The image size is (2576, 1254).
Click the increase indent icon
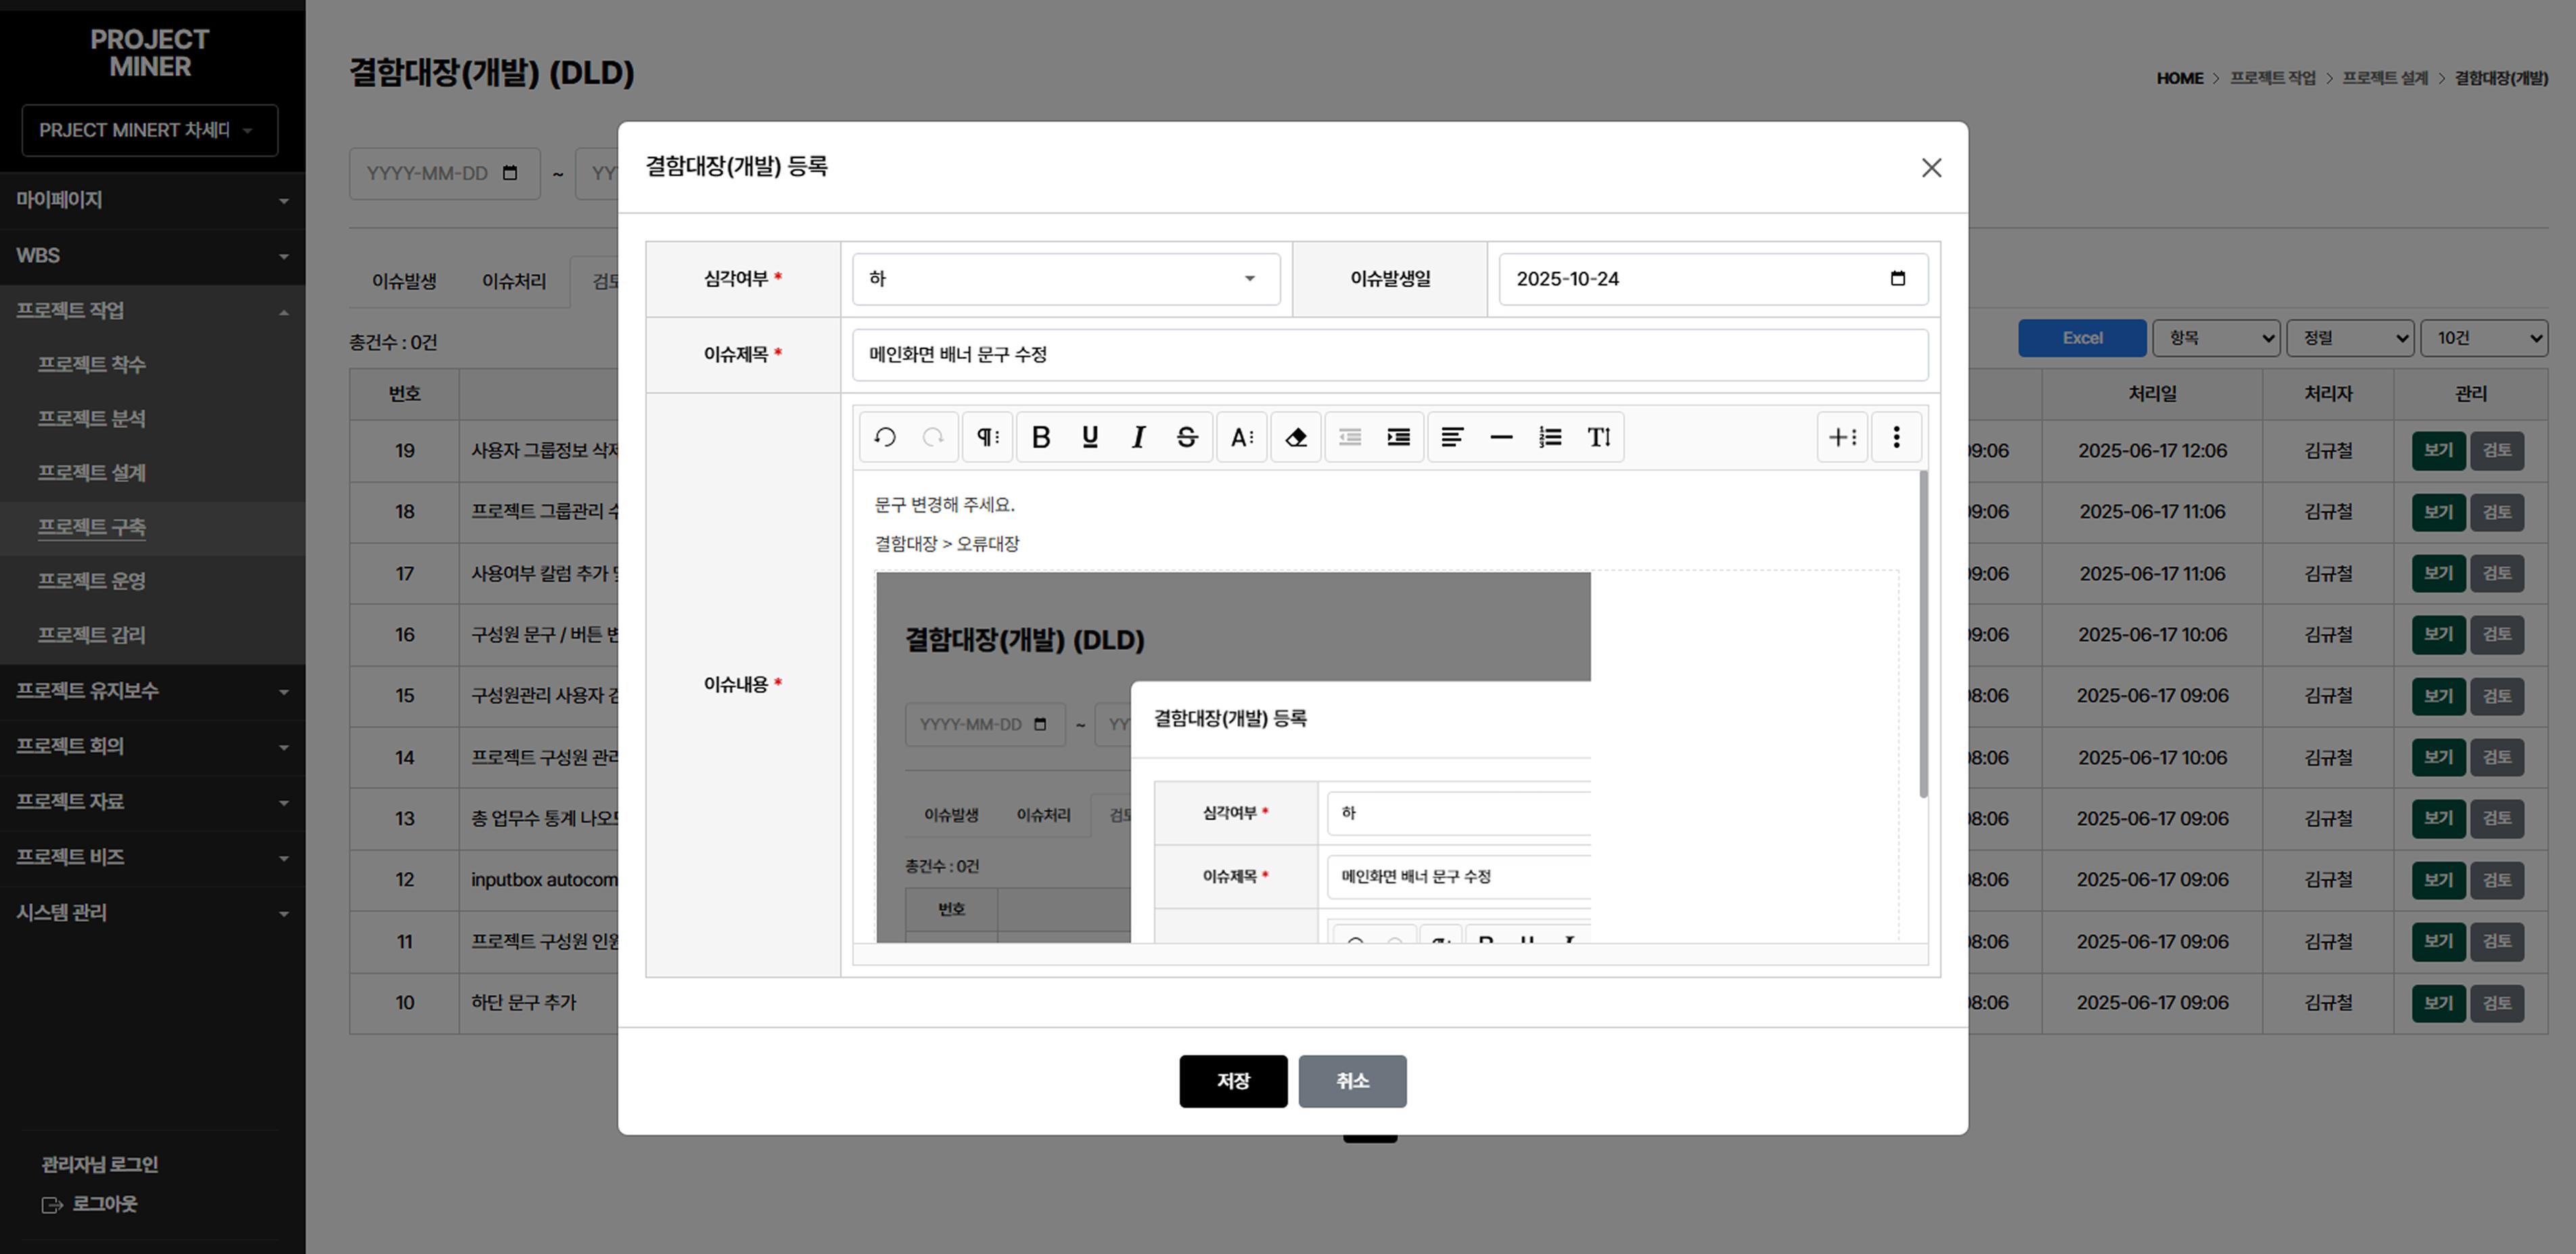pyautogui.click(x=1398, y=437)
